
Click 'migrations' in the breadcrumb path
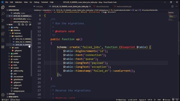click(47, 10)
